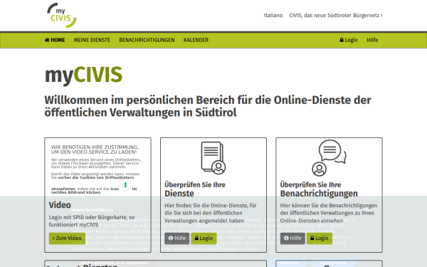Click the green arrow icon in the video notice

coord(125,185)
